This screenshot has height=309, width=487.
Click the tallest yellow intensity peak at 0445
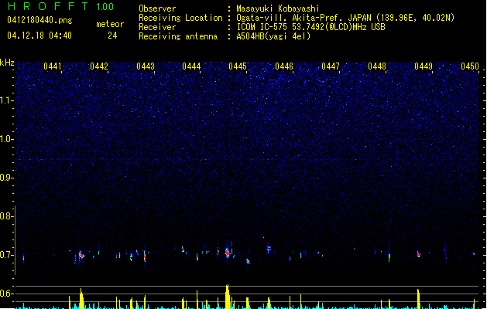pyautogui.click(x=228, y=297)
